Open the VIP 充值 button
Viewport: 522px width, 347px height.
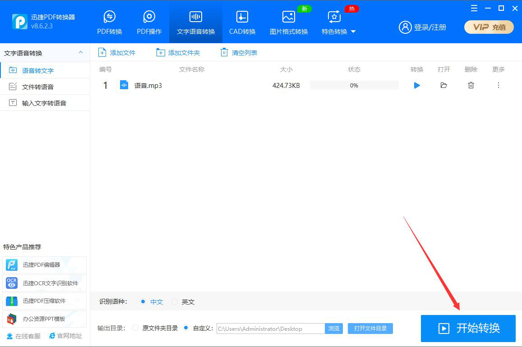tap(489, 27)
